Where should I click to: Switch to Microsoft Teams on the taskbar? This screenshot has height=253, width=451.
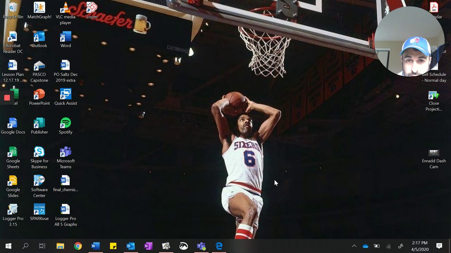201,246
